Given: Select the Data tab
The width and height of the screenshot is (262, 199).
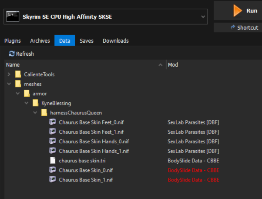Looking at the screenshot, I should coord(65,40).
